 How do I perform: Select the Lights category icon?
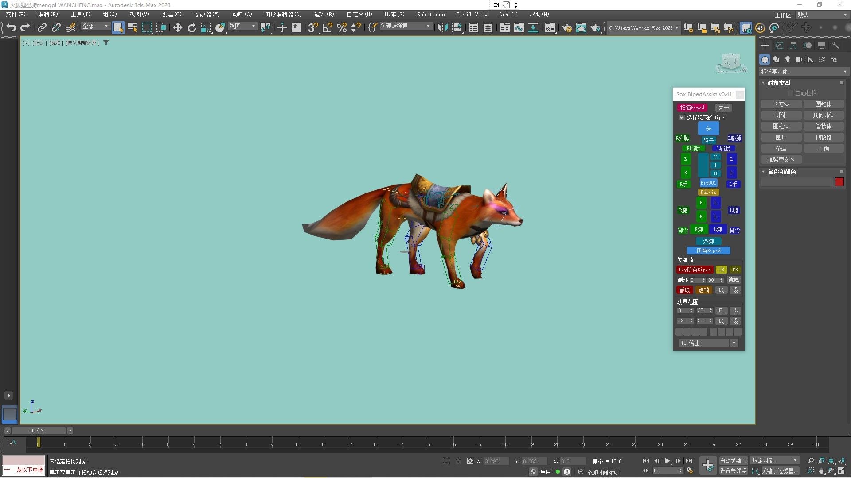[x=788, y=59]
